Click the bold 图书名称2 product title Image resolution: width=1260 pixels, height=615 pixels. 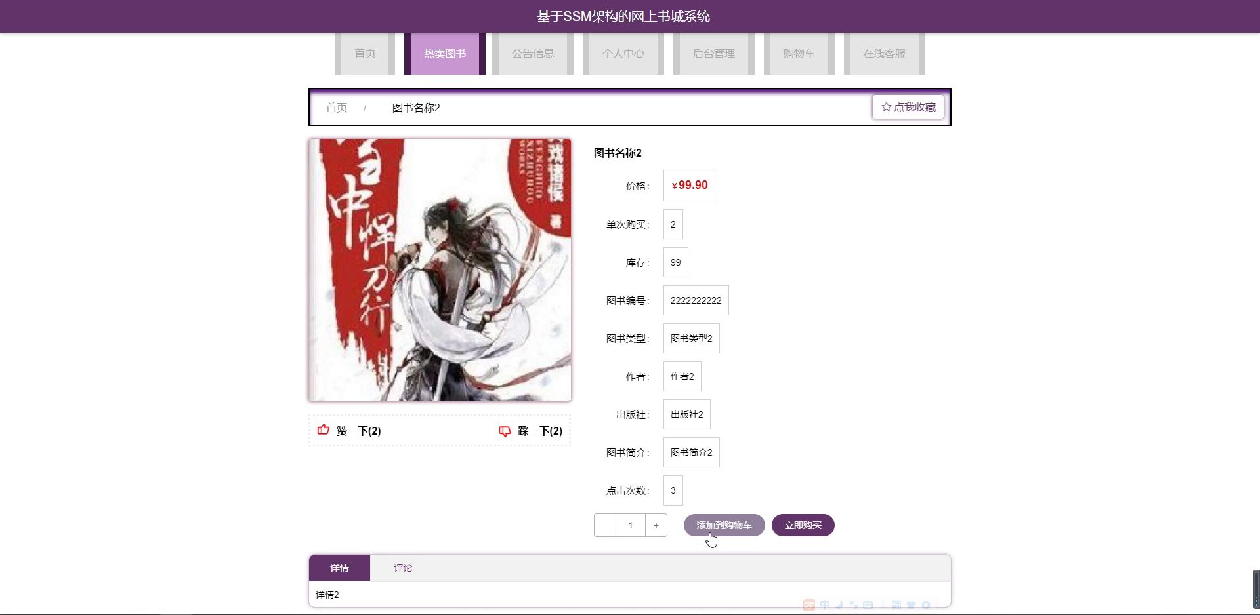(x=618, y=153)
